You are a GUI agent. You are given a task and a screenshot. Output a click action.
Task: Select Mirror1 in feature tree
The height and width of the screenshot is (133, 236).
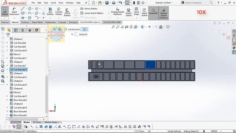15,54
